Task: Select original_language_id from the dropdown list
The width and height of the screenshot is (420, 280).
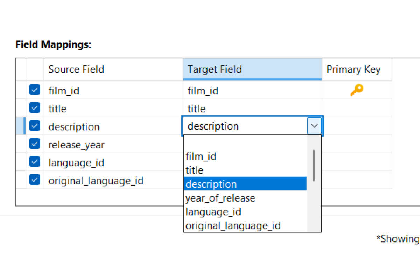Action: click(245, 226)
